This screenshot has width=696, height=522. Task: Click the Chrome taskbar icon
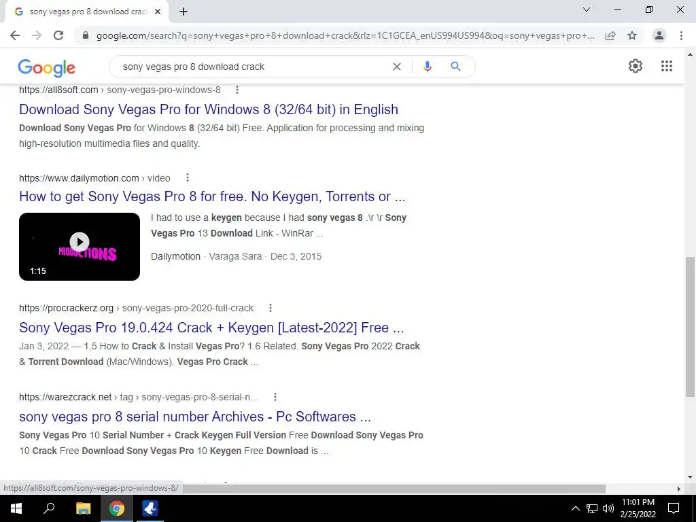point(117,508)
